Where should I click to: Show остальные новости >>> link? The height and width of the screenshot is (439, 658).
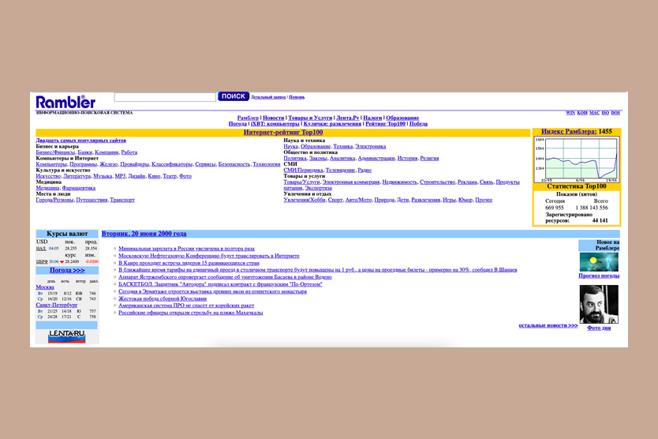pos(548,325)
